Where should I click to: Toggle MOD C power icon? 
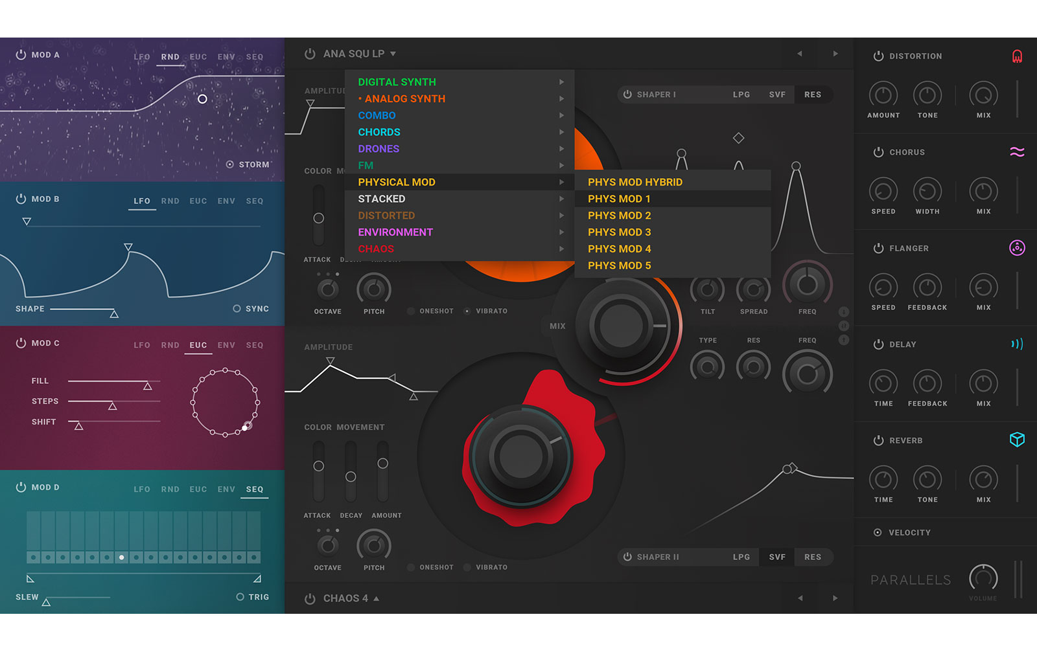pos(21,343)
